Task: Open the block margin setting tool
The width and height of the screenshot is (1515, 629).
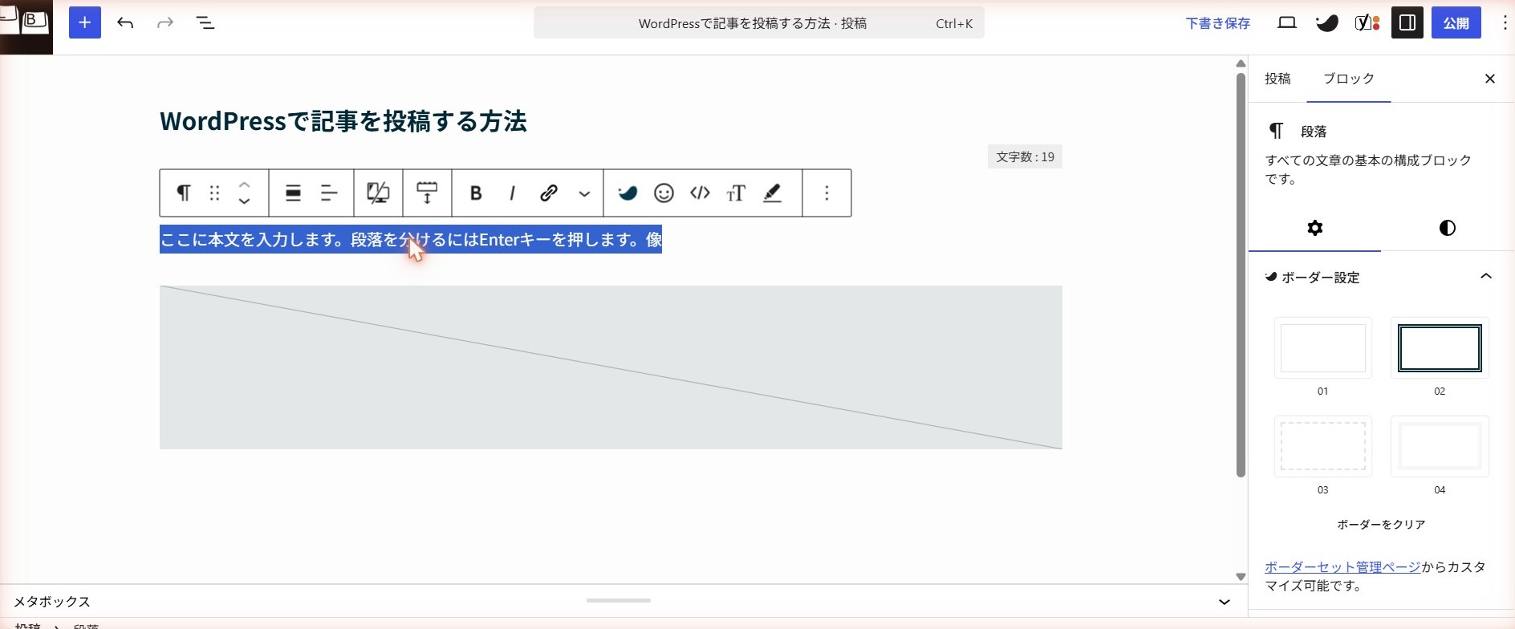Action: coord(427,193)
